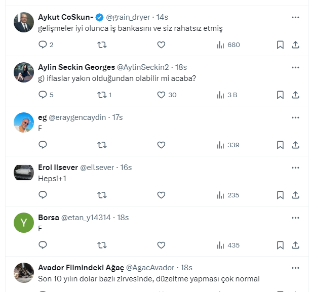Screen dimensions: 310x292
Task: Open Aykut CoSkun's profile picture
Action: pos(24,22)
